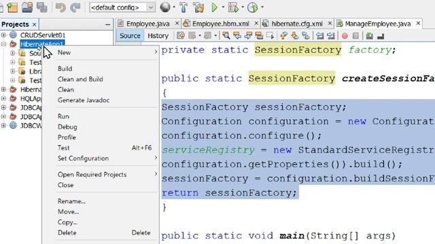The width and height of the screenshot is (435, 244).
Task: Click the Undo arrow icon
Action: tap(60, 7)
